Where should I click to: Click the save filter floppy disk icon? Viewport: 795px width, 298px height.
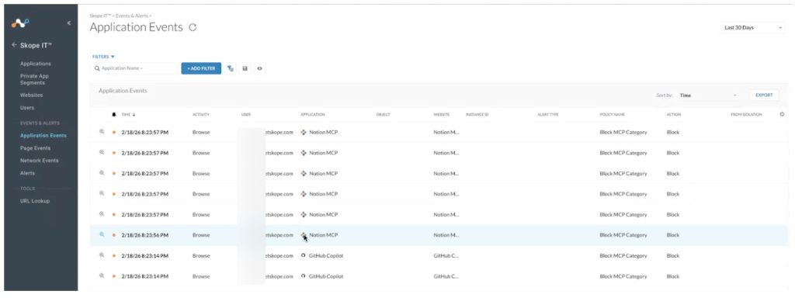pyautogui.click(x=245, y=68)
